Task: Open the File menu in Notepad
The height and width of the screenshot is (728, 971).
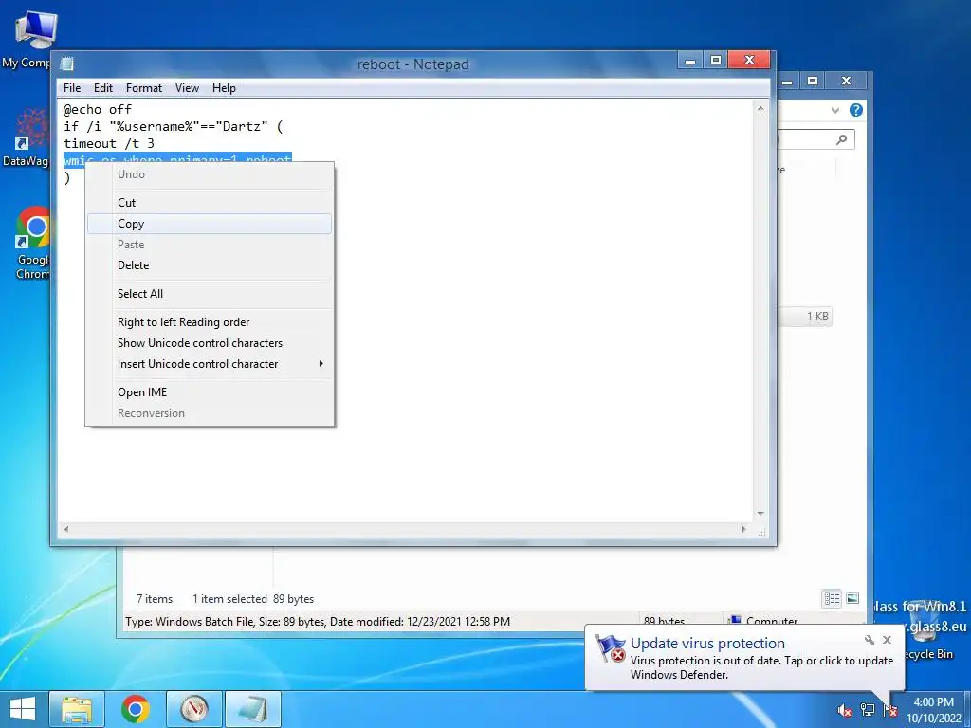Action: pyautogui.click(x=72, y=88)
